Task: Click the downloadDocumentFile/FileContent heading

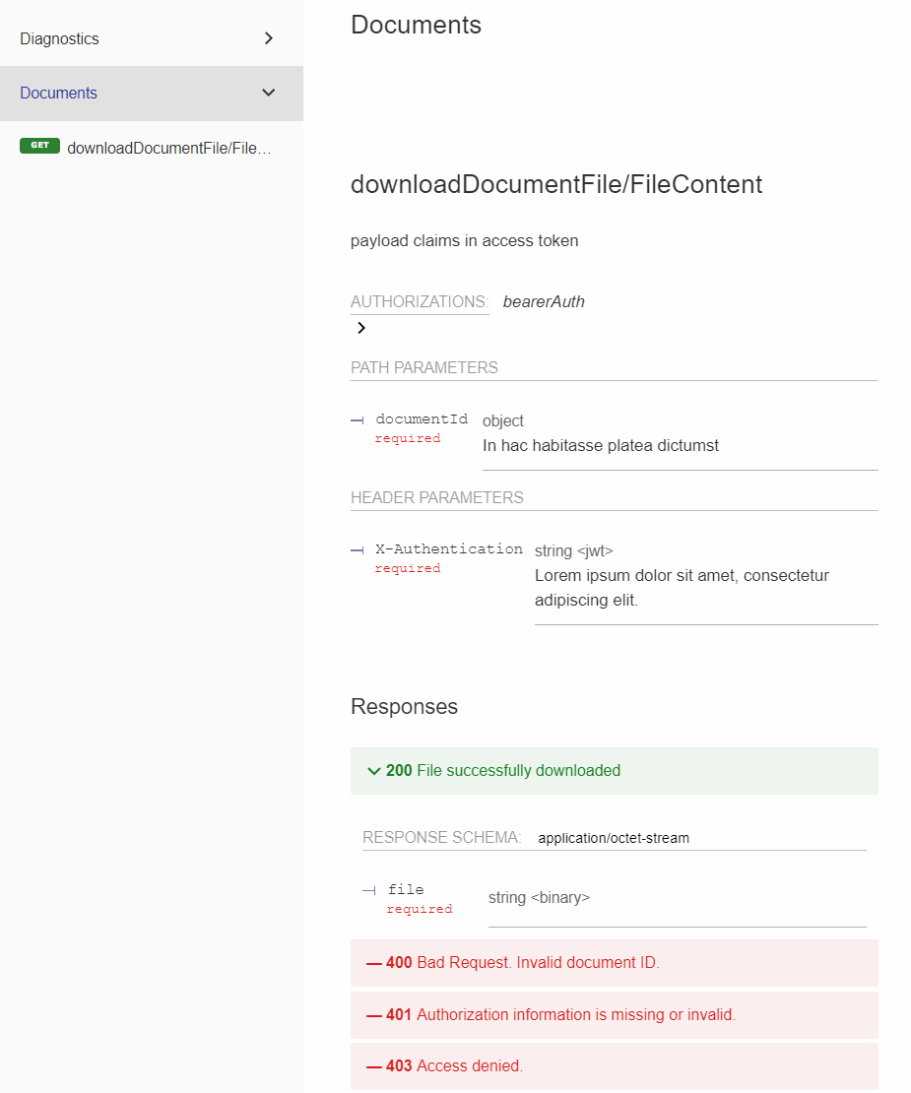Action: coord(556,184)
